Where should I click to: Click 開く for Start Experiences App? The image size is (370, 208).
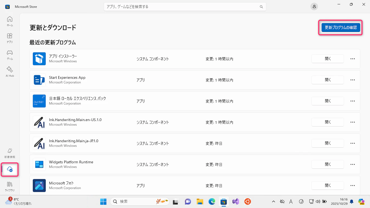pyautogui.click(x=328, y=80)
